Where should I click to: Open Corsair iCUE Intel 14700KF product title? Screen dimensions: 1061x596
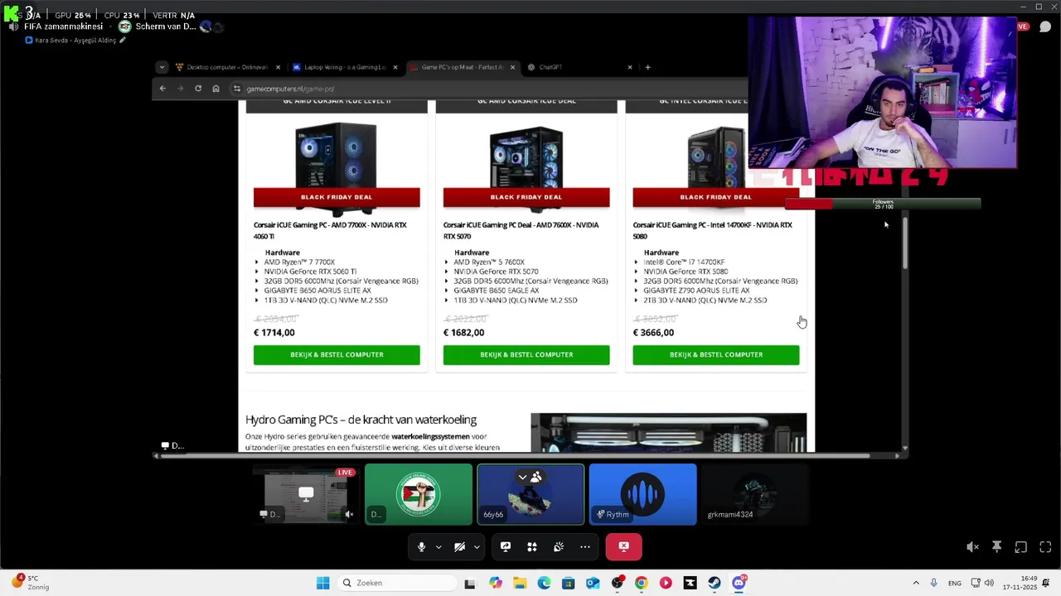pos(713,230)
